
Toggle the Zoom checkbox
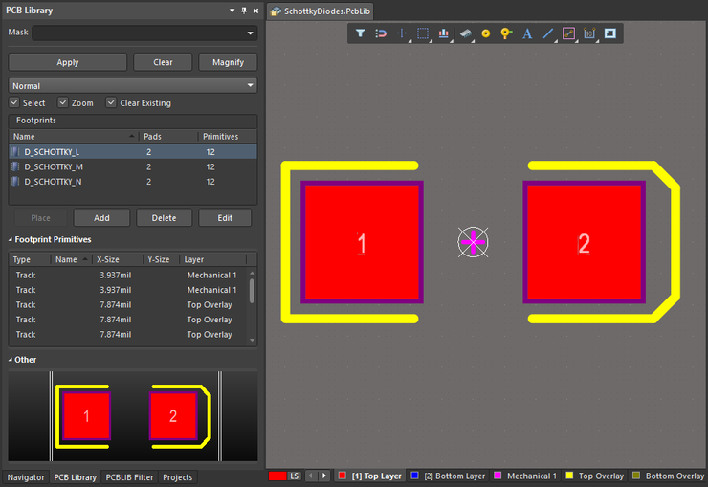pyautogui.click(x=63, y=102)
